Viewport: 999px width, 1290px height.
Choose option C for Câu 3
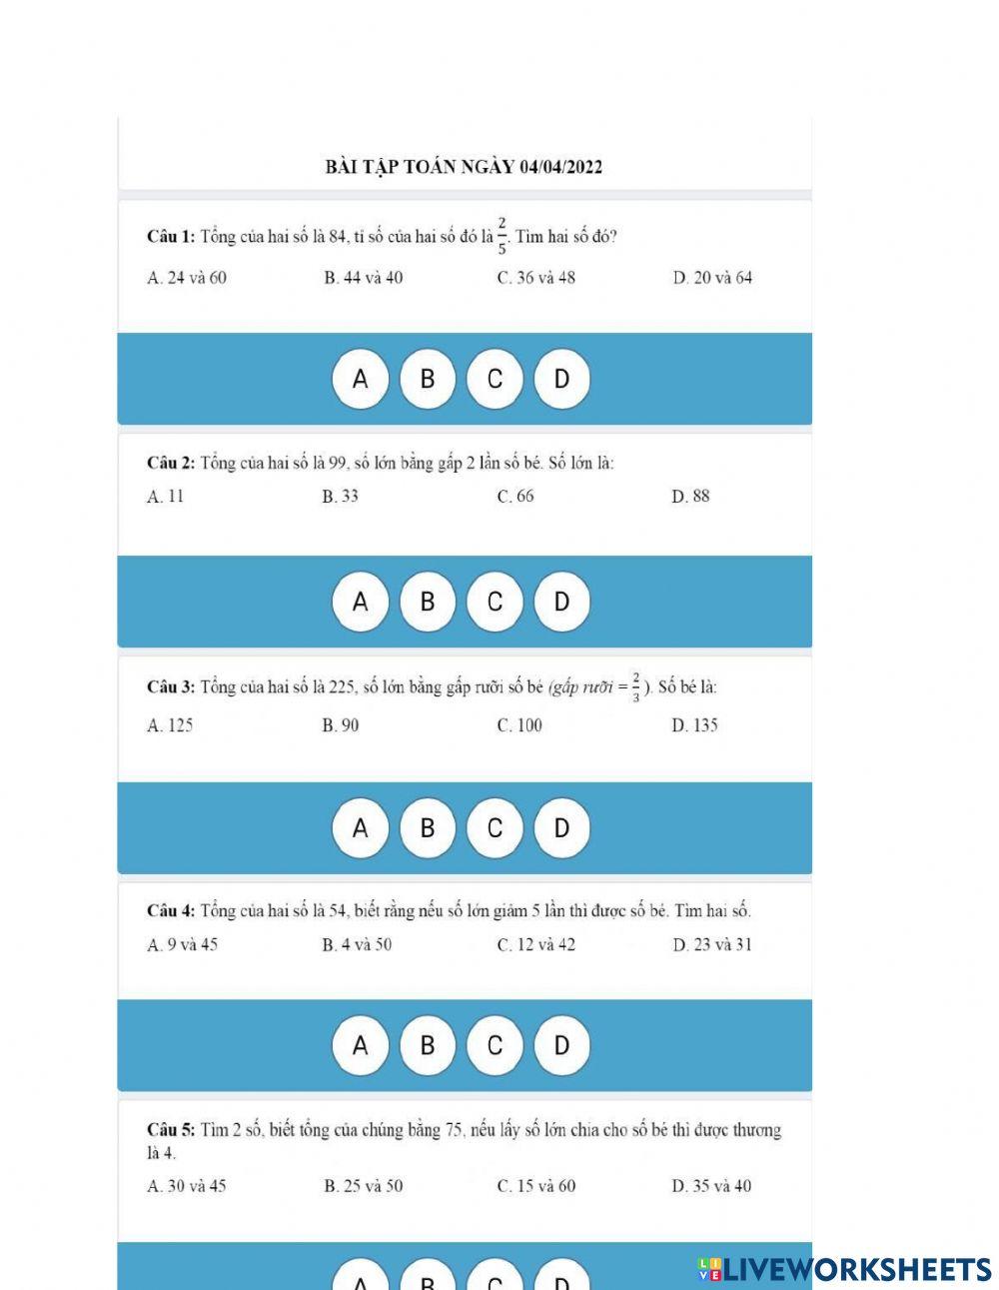click(495, 828)
